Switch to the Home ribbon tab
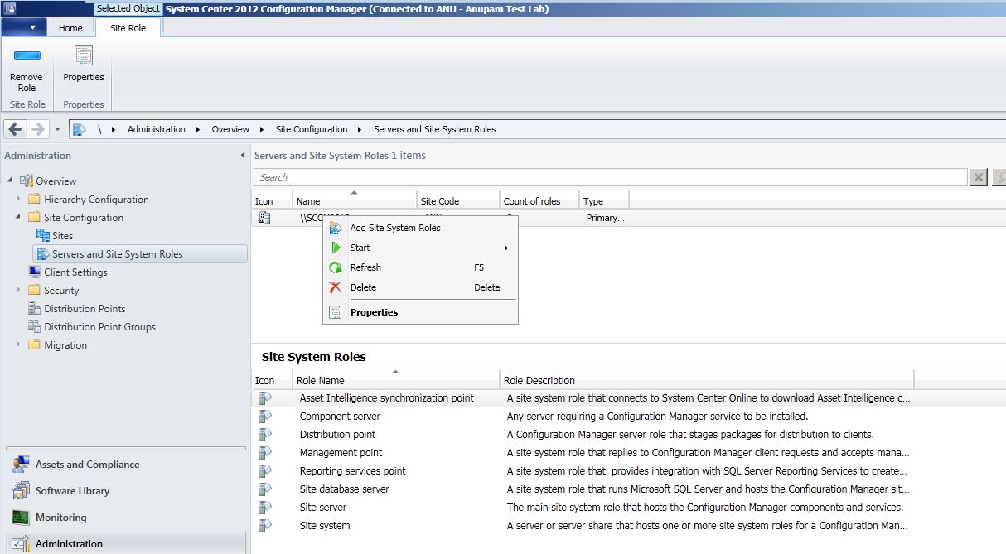The image size is (1006, 554). (70, 27)
